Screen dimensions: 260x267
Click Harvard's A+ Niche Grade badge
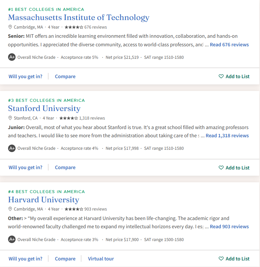point(12,239)
